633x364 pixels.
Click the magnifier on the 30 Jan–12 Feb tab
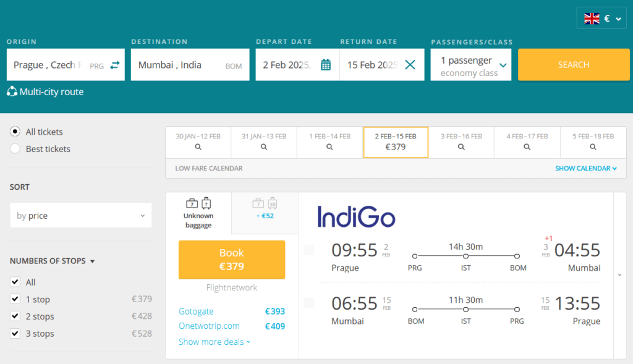coord(198,146)
